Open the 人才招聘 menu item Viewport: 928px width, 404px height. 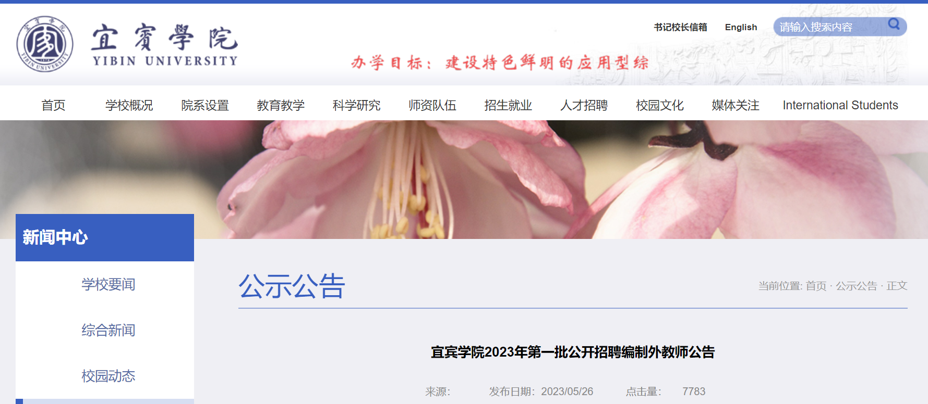pyautogui.click(x=584, y=105)
